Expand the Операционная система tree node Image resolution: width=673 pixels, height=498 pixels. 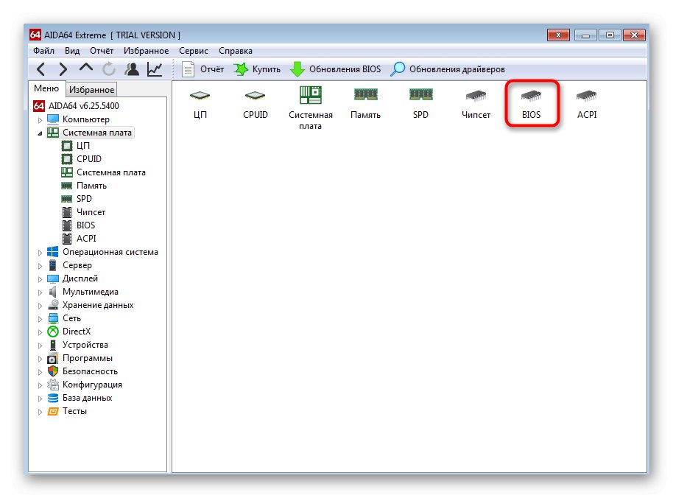[x=40, y=253]
